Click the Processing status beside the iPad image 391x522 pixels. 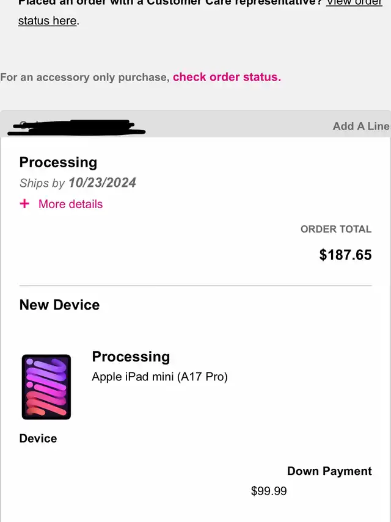[131, 357]
